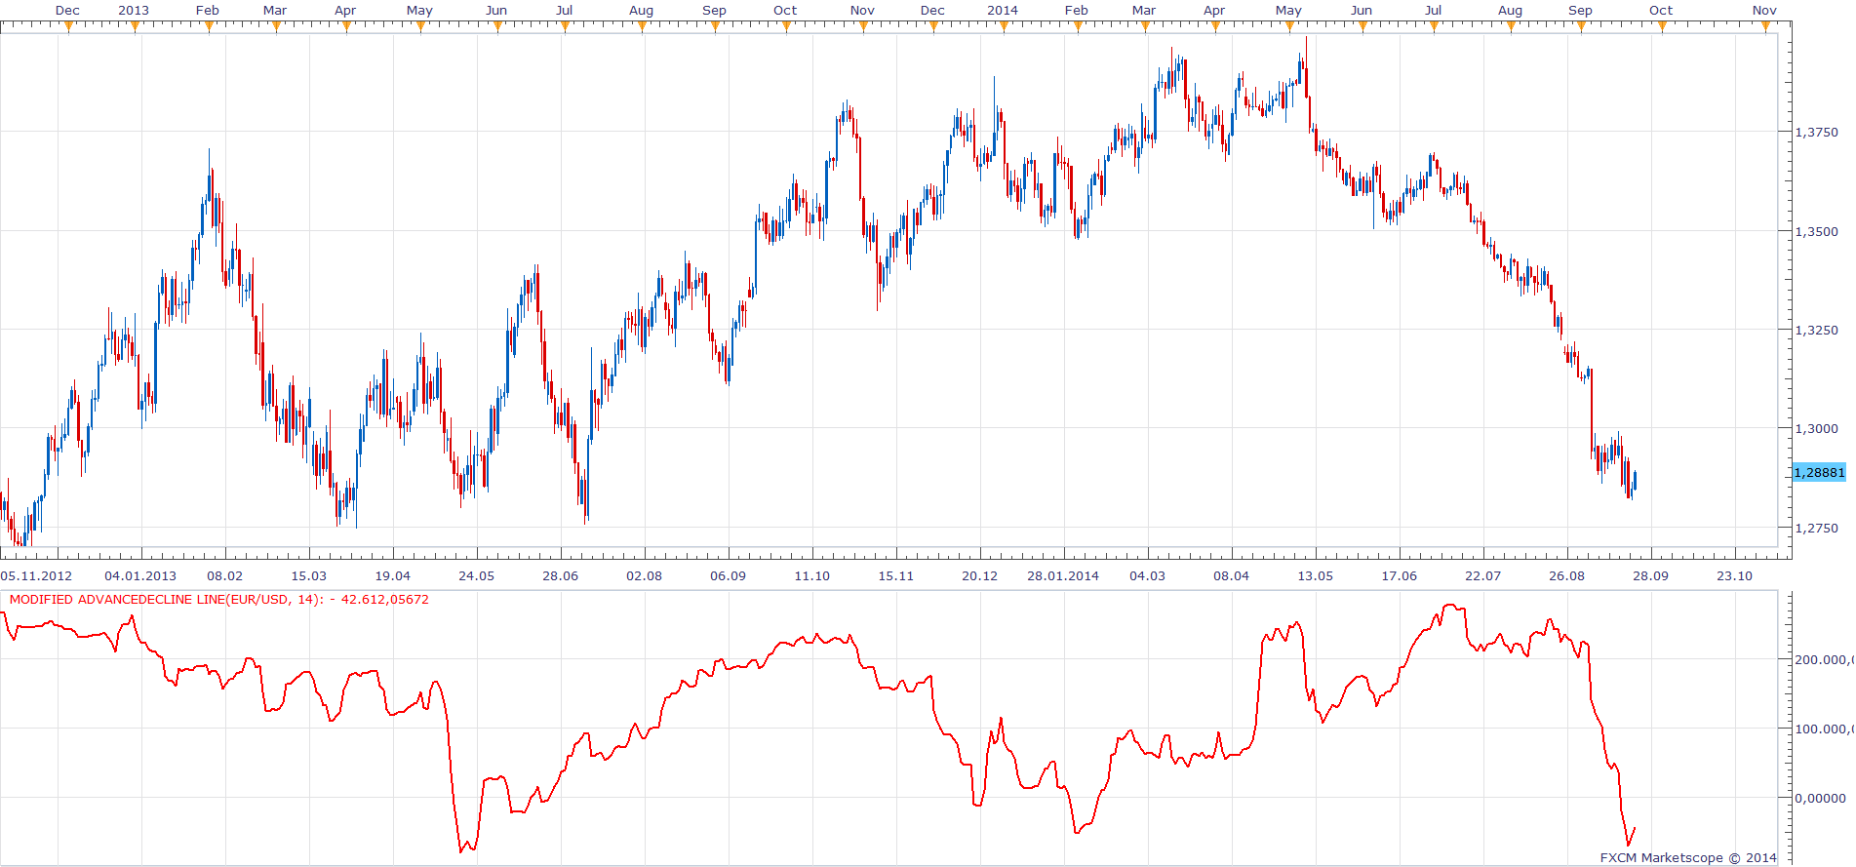Select the 1,3000 price level on axis
Image resolution: width=1856 pixels, height=867 pixels.
(x=1817, y=428)
